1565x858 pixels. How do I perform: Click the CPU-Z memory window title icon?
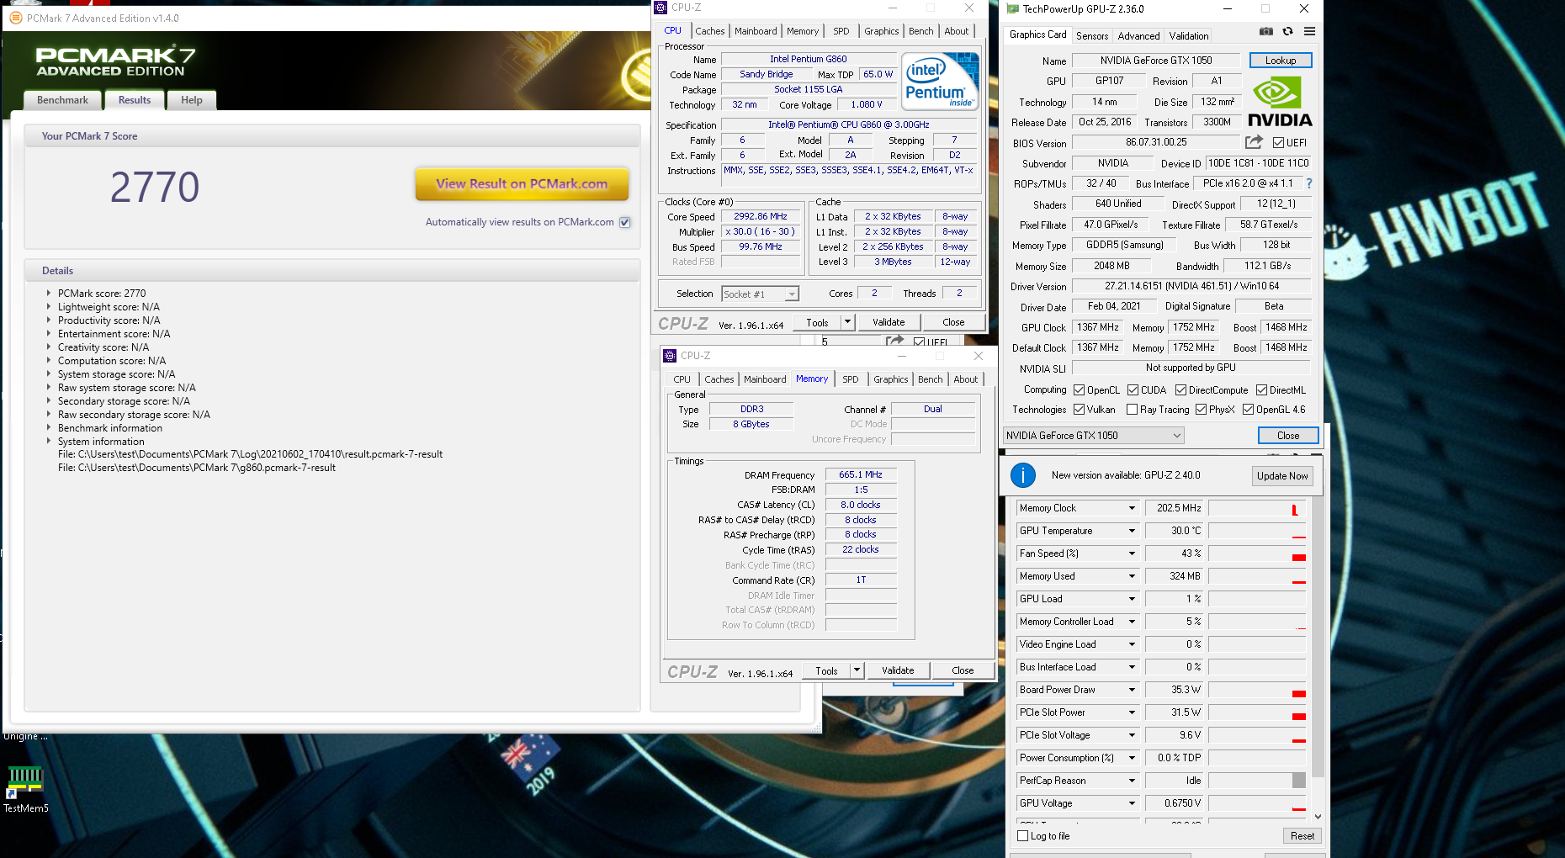click(669, 356)
